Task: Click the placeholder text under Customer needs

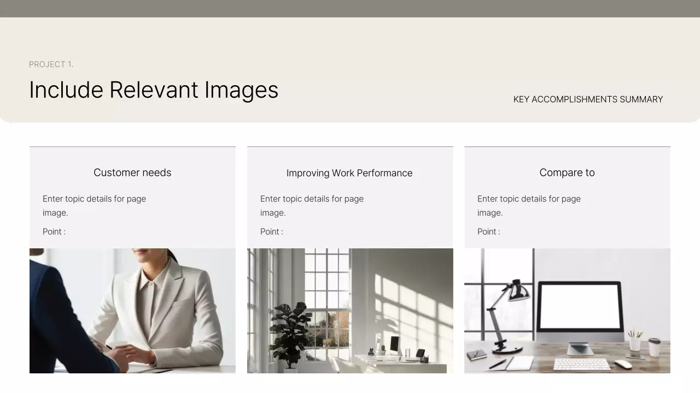Action: coord(94,205)
